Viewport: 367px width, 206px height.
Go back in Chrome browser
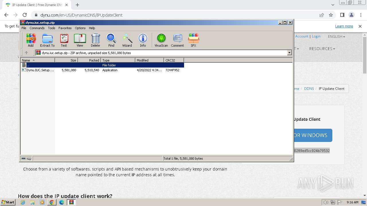pos(6,15)
